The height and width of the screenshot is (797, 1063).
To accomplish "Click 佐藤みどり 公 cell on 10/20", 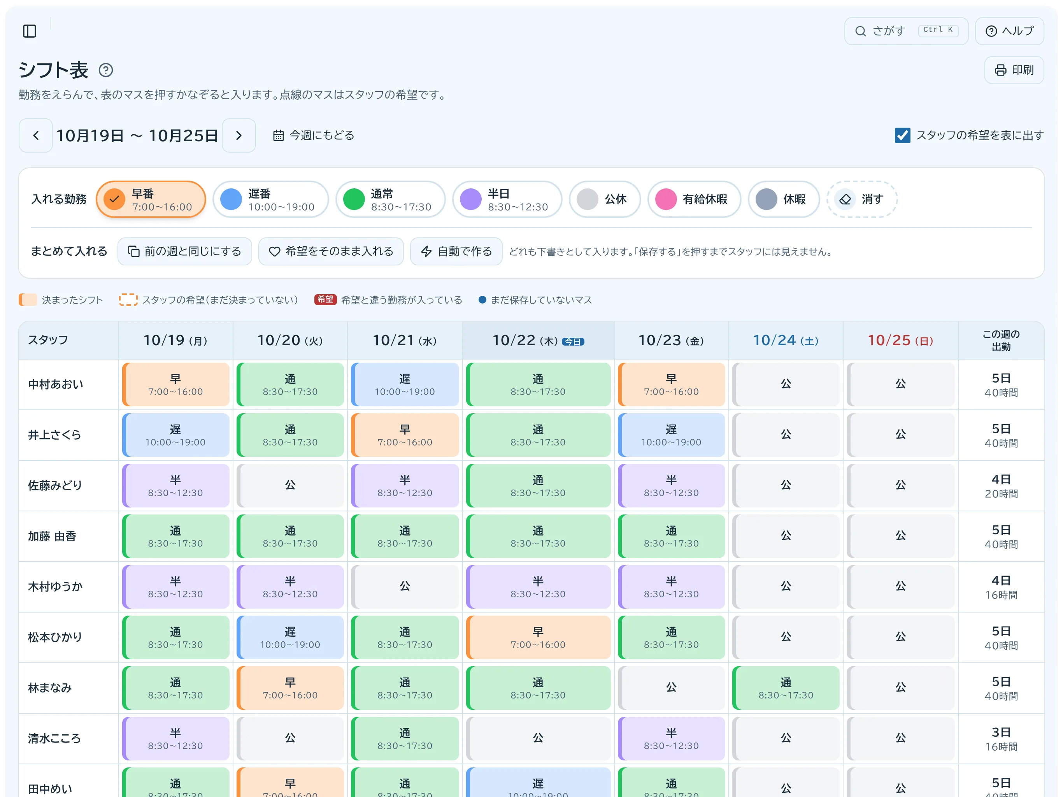I will [x=290, y=486].
